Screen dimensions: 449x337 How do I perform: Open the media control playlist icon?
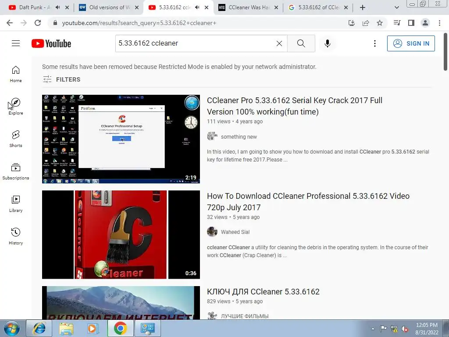(397, 23)
